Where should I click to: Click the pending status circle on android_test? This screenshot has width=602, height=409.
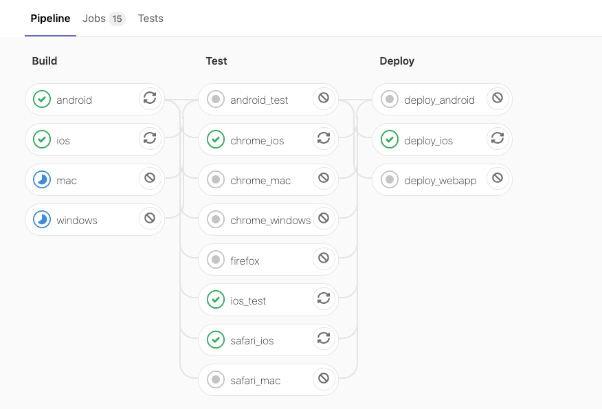tap(215, 99)
